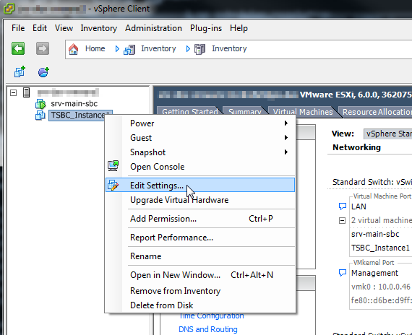The image size is (412, 335).
Task: Click the first Inventory breadcrumb label
Action: pos(158,48)
